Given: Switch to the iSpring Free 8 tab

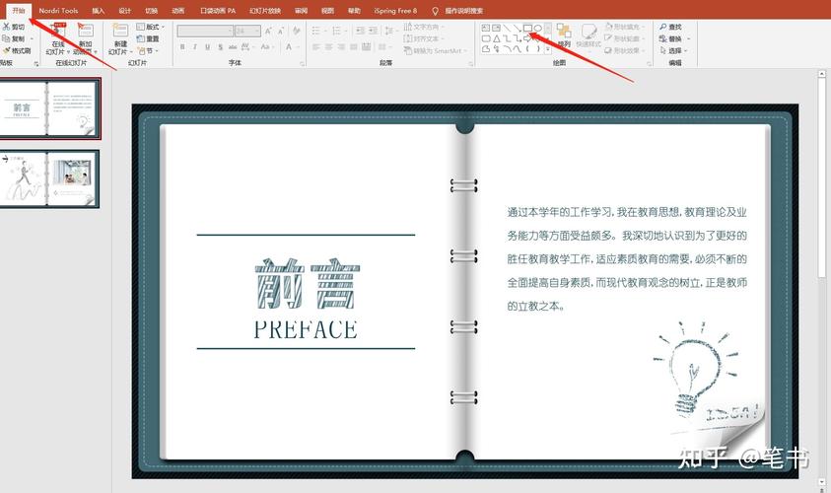Looking at the screenshot, I should click(x=395, y=11).
